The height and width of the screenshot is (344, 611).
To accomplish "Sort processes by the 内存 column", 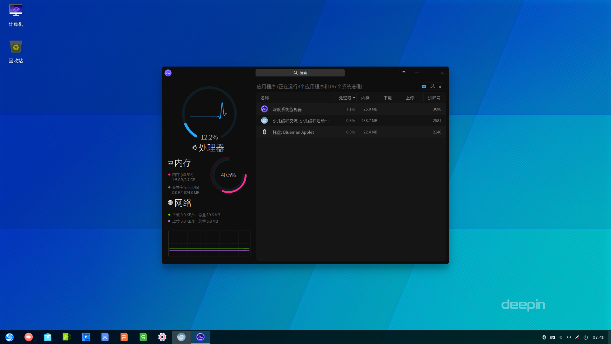I will (368, 98).
